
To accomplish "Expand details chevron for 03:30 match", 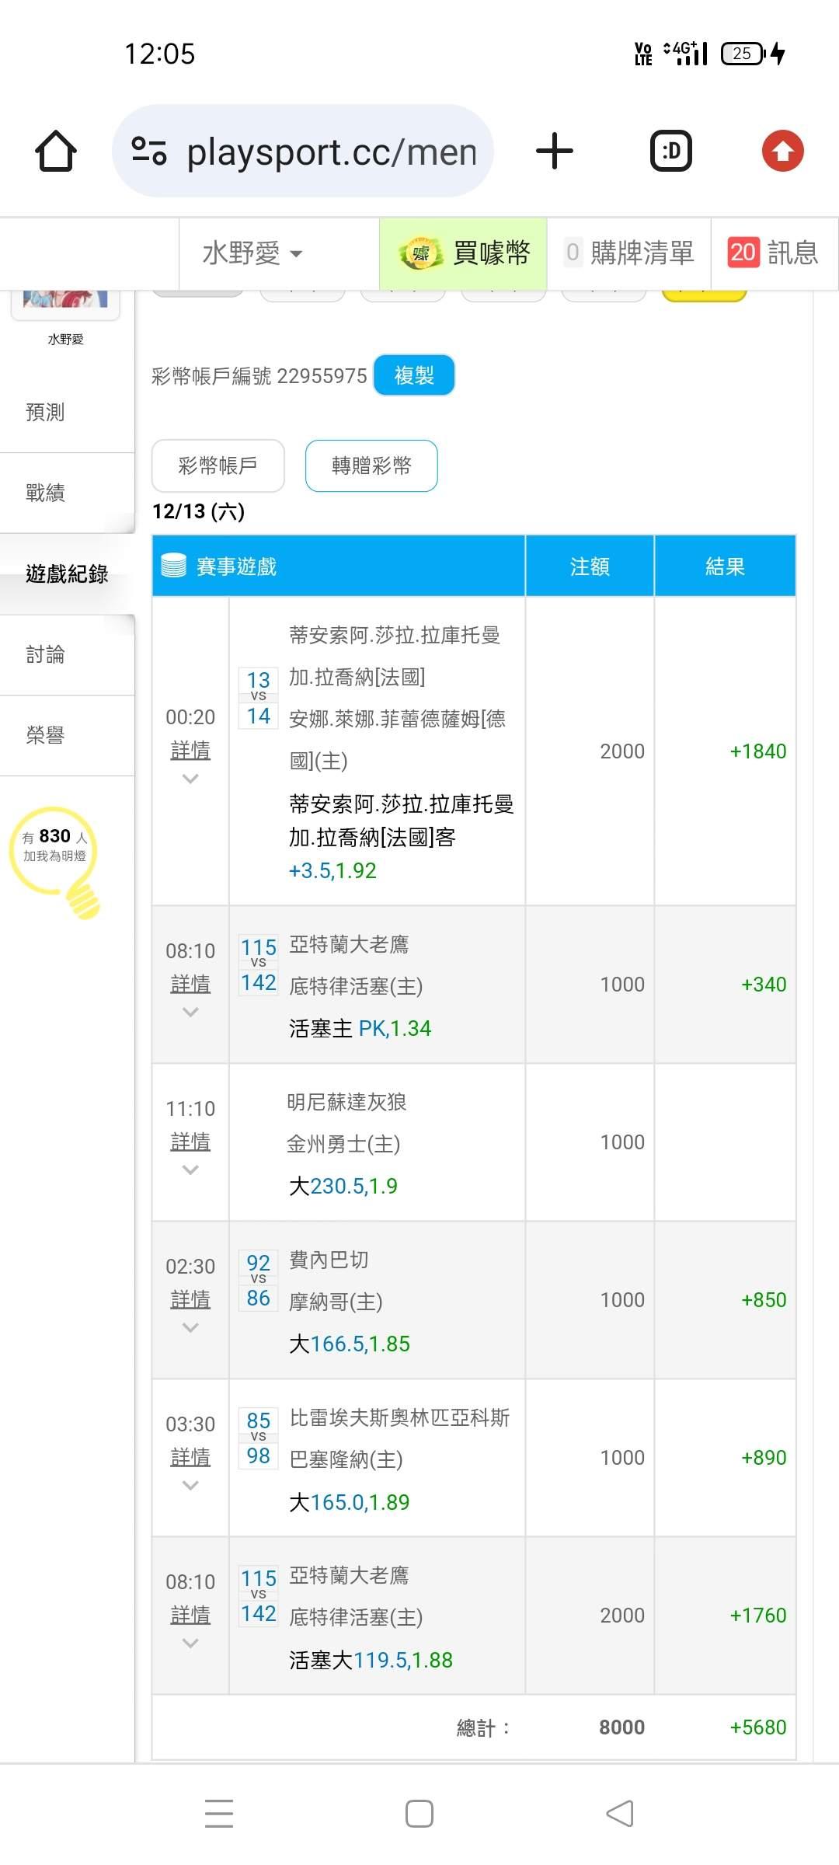I will coord(190,1485).
